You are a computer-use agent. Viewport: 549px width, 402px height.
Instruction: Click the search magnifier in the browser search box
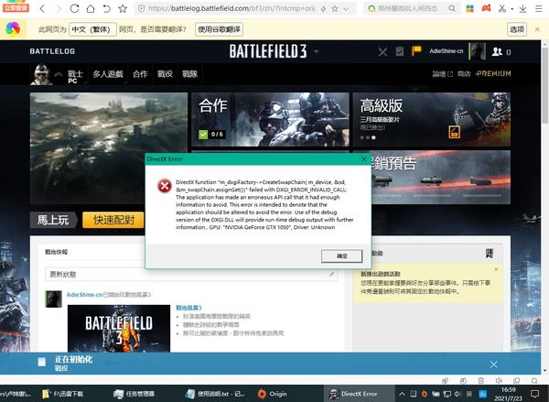[452, 8]
